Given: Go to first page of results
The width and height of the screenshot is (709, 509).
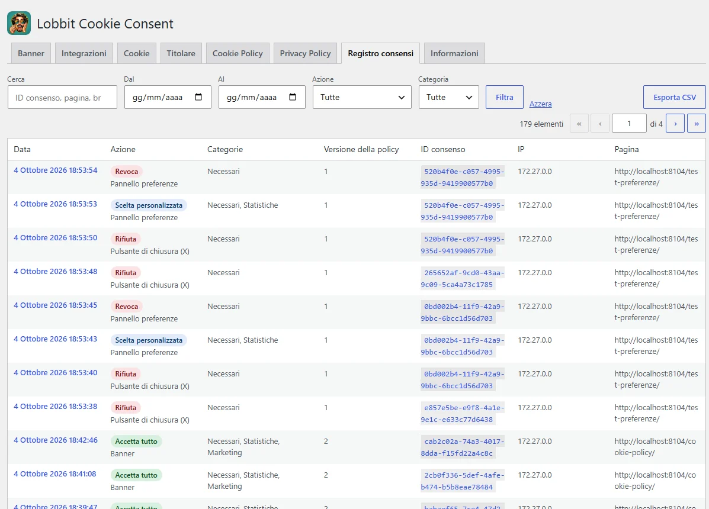Looking at the screenshot, I should point(579,123).
